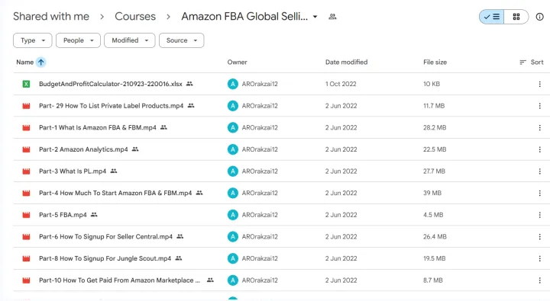Click the 8.7 MB file size cell
This screenshot has width=550, height=301.
tap(433, 280)
